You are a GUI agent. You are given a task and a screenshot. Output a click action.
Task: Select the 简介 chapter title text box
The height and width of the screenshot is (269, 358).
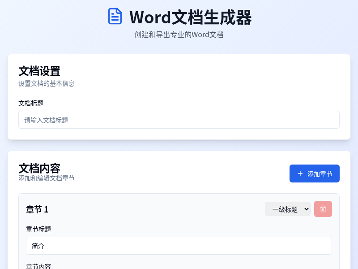click(179, 246)
